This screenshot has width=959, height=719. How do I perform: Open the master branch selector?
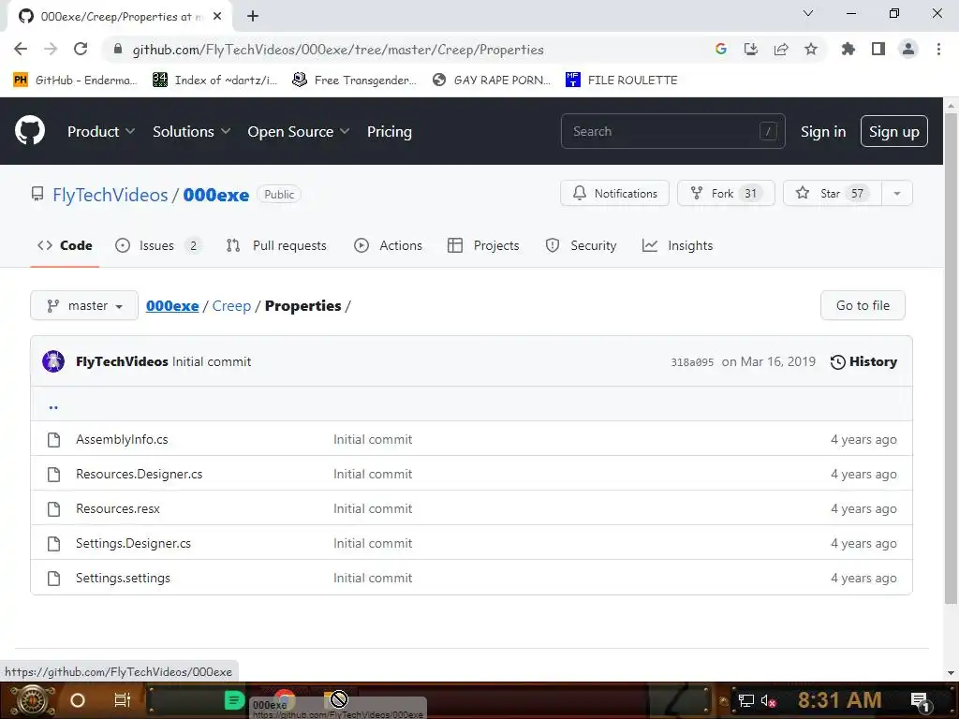pos(84,305)
